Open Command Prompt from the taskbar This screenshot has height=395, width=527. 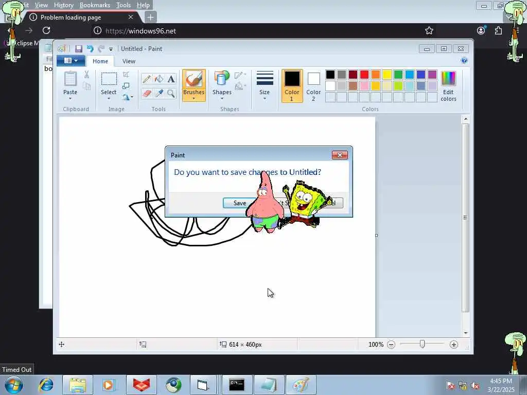(237, 385)
